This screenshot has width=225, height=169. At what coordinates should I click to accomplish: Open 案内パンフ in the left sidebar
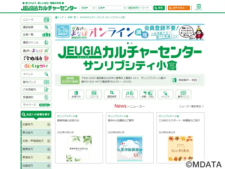[x=36, y=82]
